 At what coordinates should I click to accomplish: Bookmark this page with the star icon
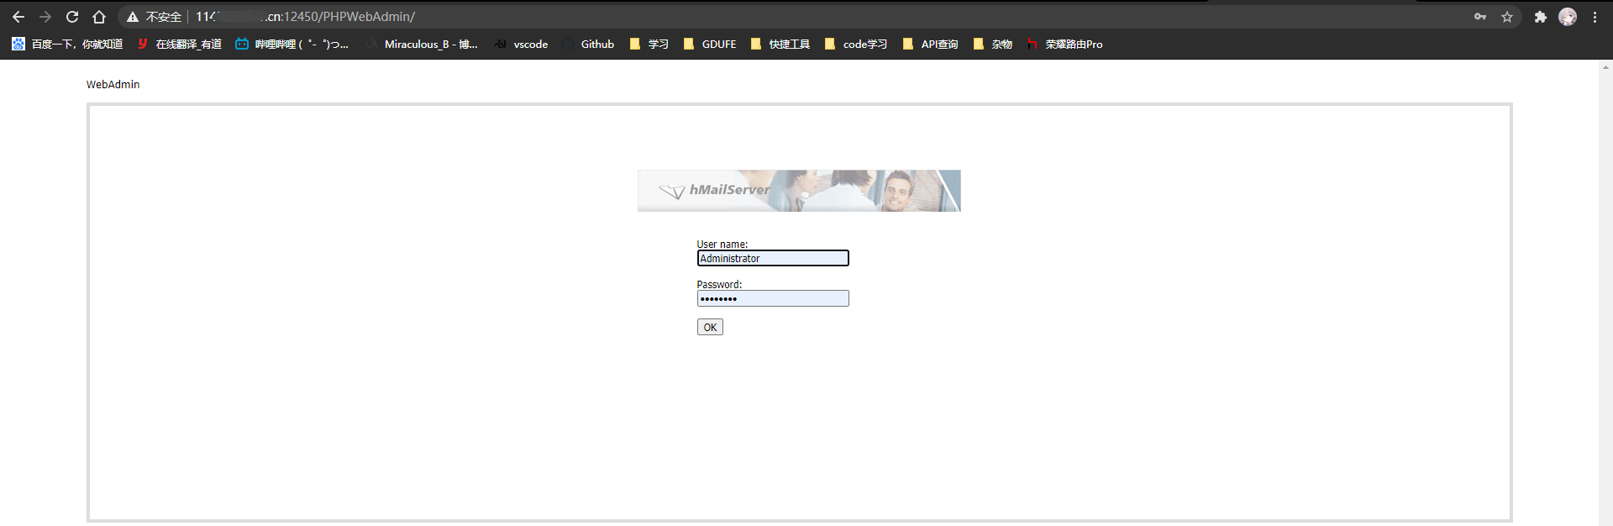tap(1507, 17)
